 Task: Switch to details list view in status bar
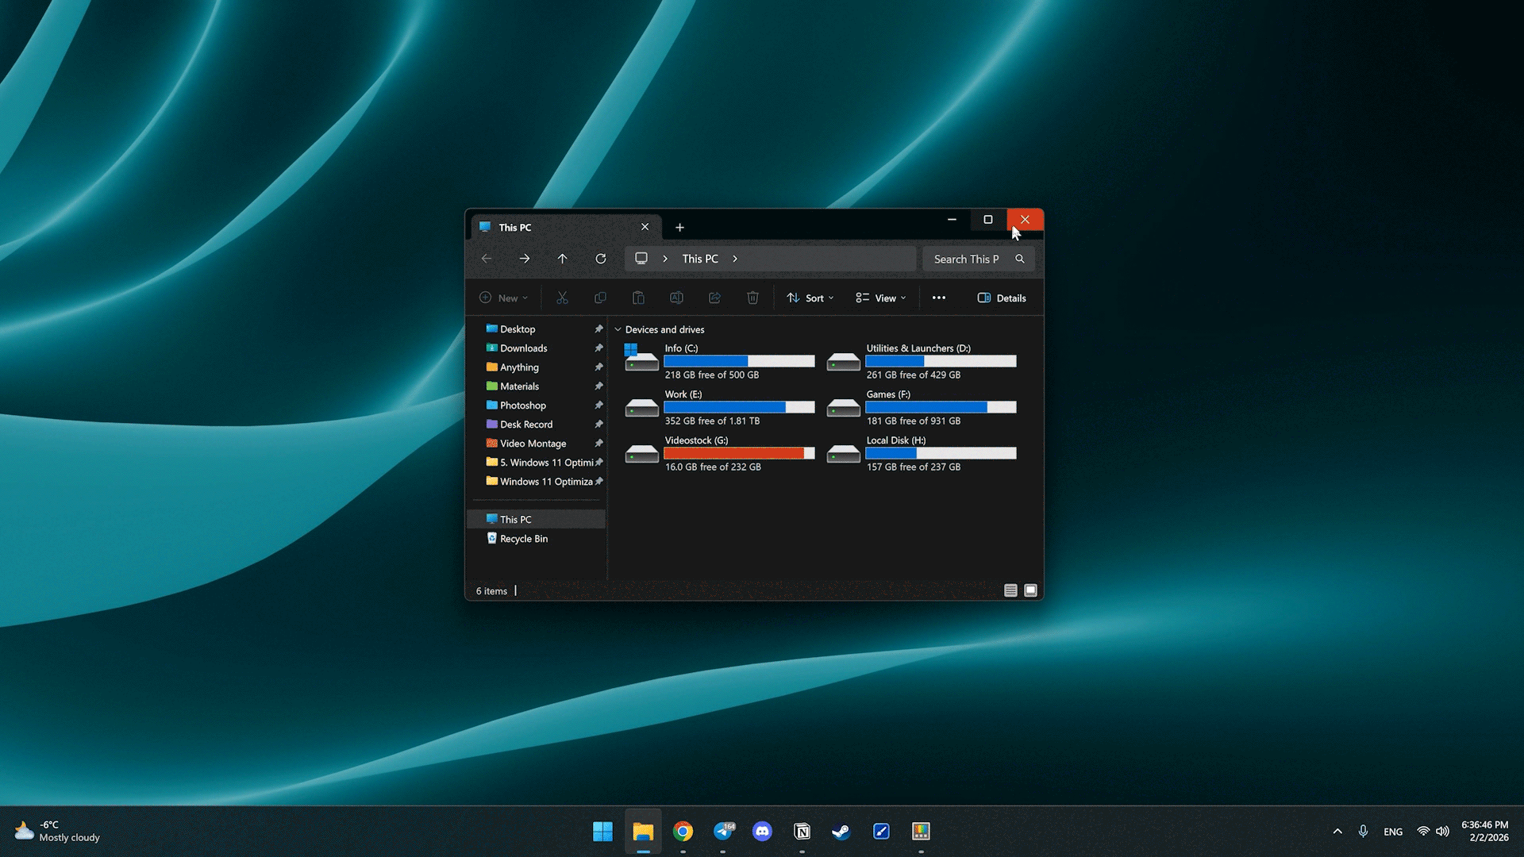point(1010,590)
